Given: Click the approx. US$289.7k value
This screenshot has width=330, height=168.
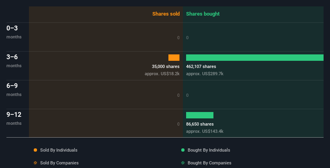Looking at the screenshot, I should point(205,74).
